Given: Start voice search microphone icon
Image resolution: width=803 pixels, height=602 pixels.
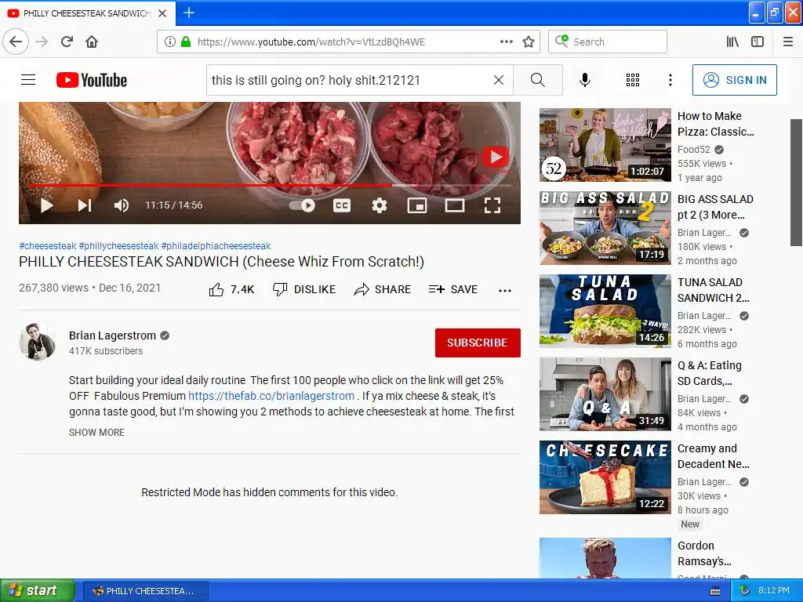Looking at the screenshot, I should (585, 80).
